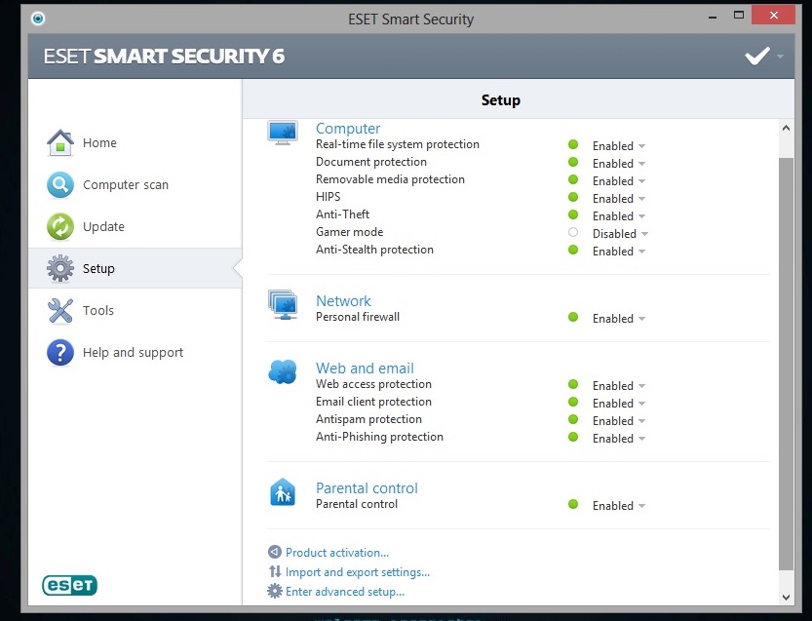Viewport: 812px width, 621px height.
Task: Click the advanced setup gear icon
Action: click(x=275, y=591)
